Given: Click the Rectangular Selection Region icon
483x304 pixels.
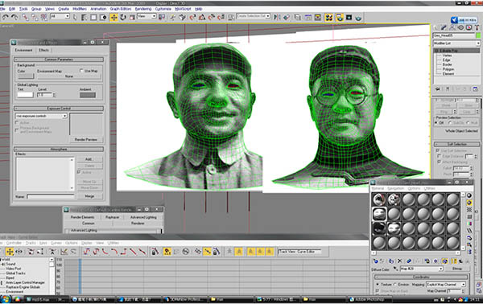Looking at the screenshot, I should coord(93,17).
